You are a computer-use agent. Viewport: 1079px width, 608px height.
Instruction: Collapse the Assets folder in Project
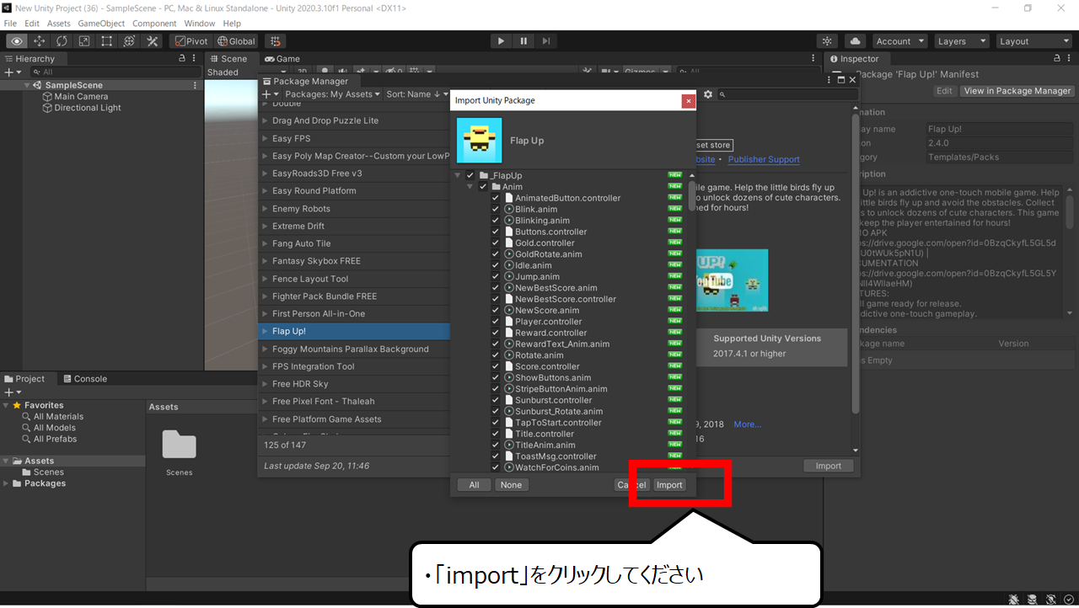[x=7, y=461]
